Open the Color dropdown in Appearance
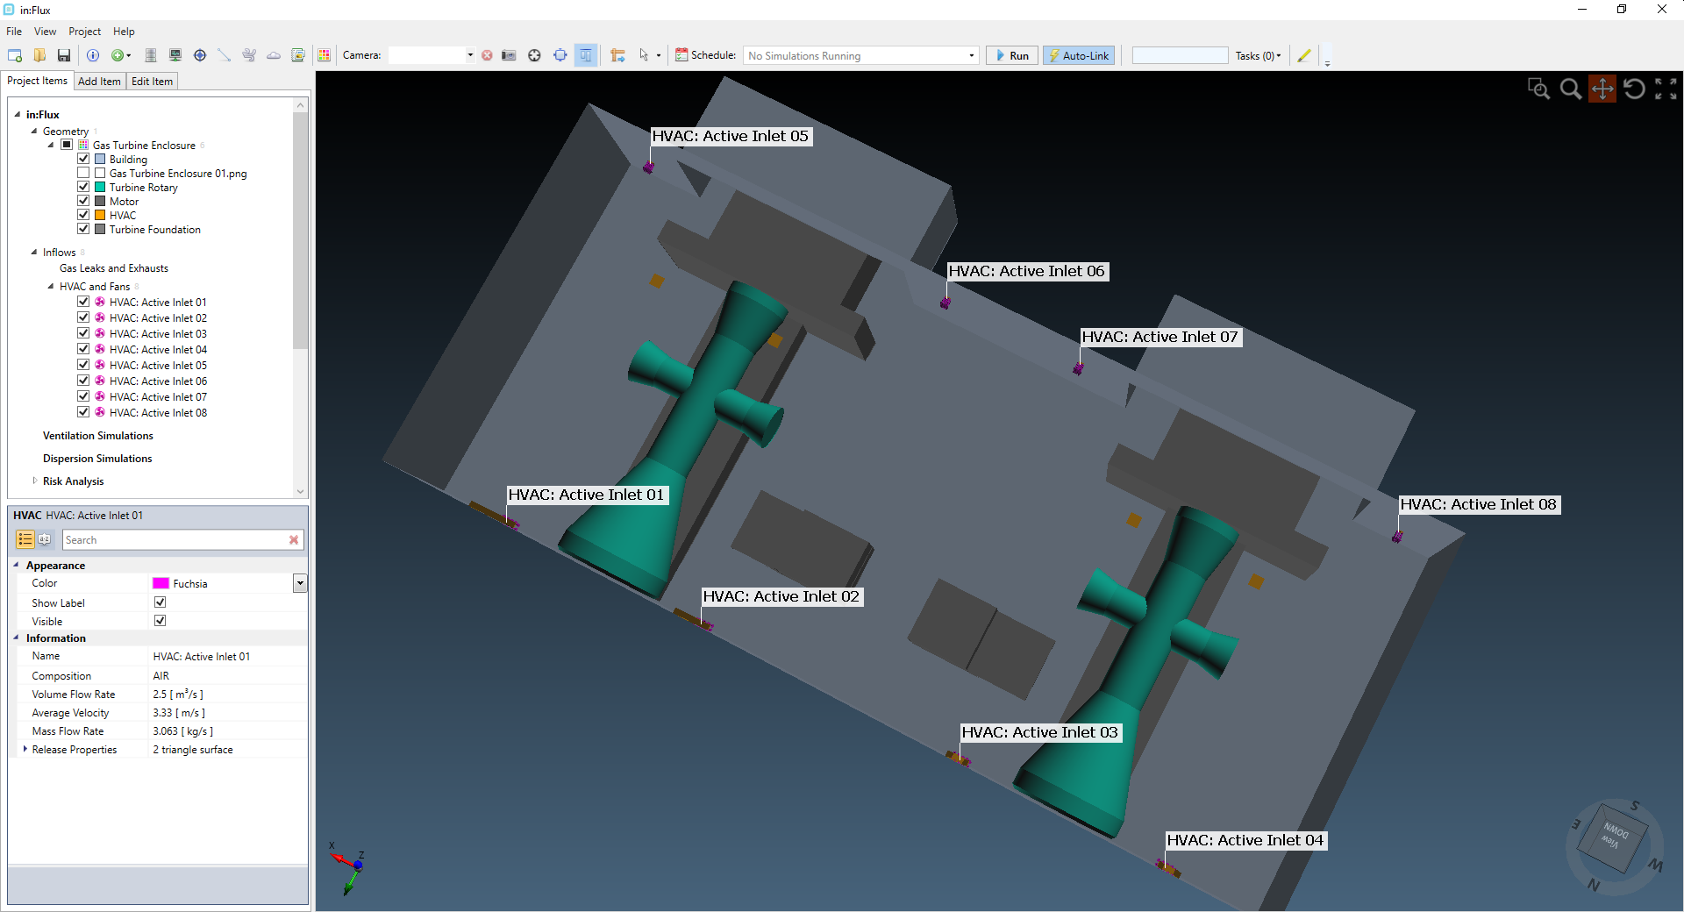The width and height of the screenshot is (1684, 912). click(299, 582)
